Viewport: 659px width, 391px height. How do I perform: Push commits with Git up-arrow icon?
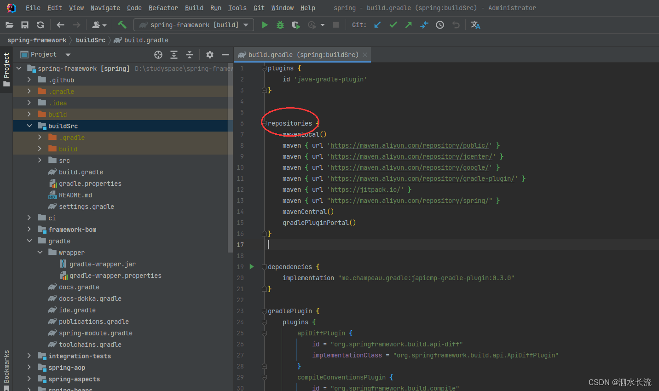pos(409,25)
